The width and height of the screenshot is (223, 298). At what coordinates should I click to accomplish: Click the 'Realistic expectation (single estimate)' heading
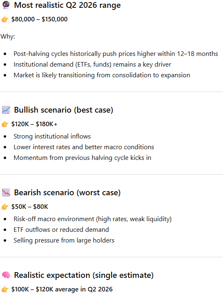tap(84, 275)
